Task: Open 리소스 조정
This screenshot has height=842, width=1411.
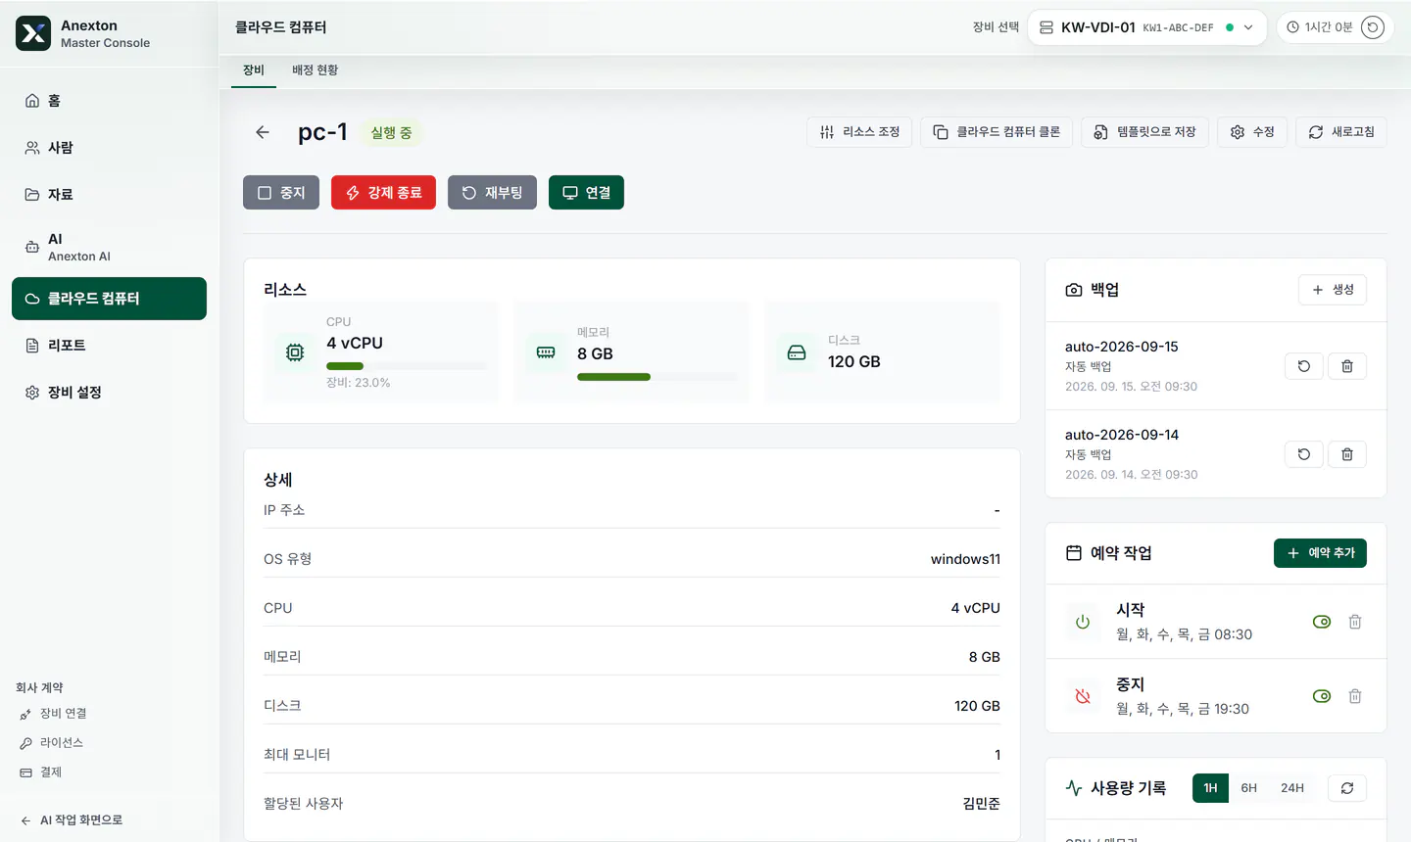Action: [x=859, y=132]
